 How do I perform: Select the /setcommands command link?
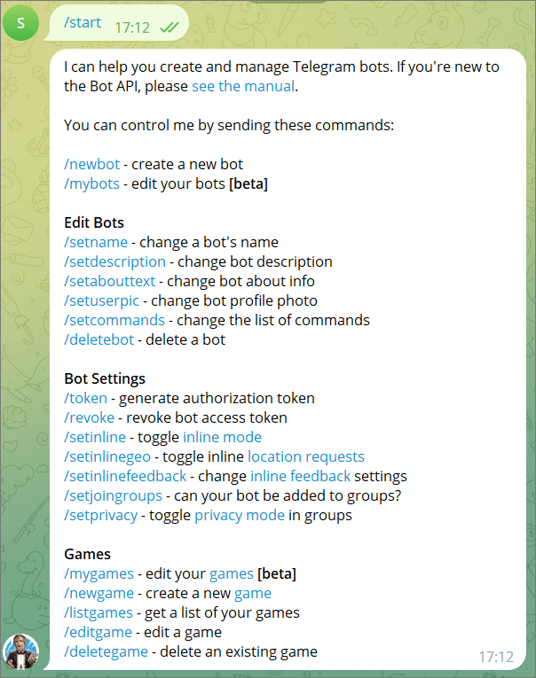coord(114,320)
